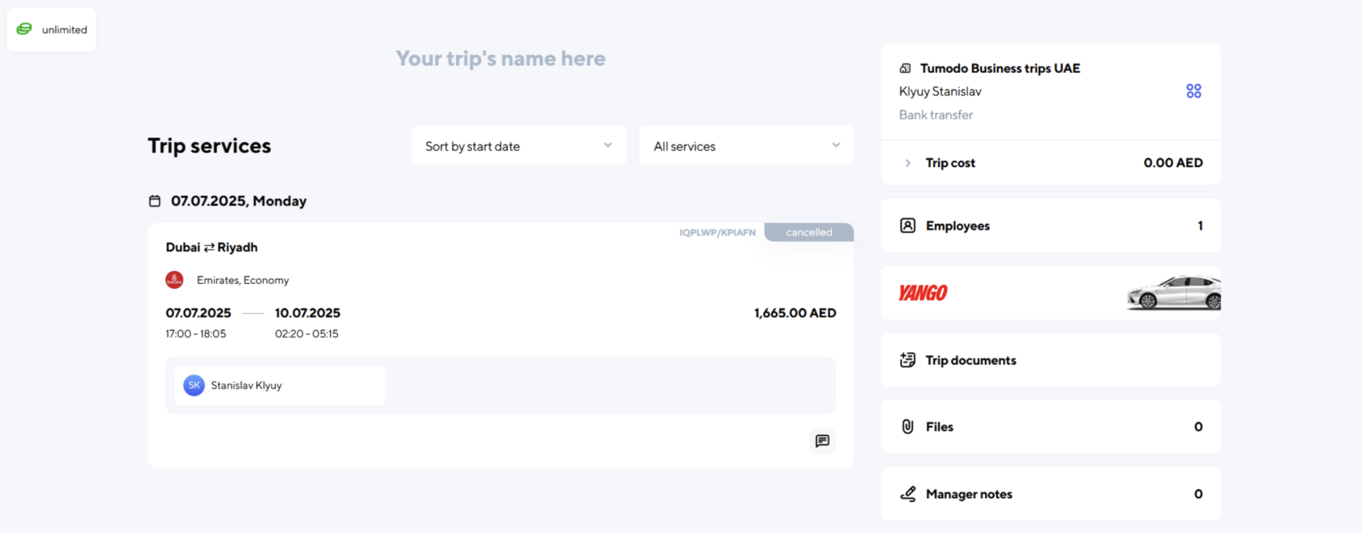Click the Employees person icon

pos(908,226)
